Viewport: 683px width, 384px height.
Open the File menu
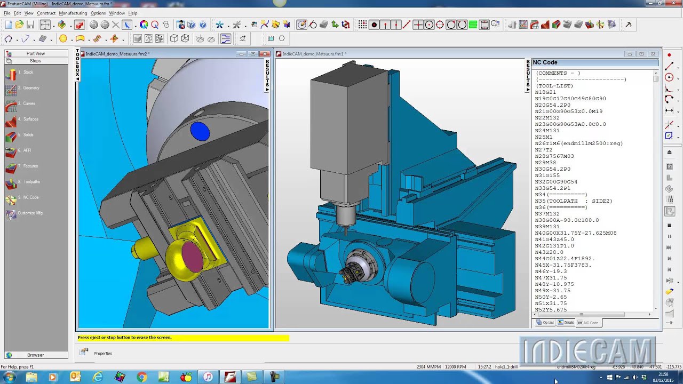(x=7, y=13)
